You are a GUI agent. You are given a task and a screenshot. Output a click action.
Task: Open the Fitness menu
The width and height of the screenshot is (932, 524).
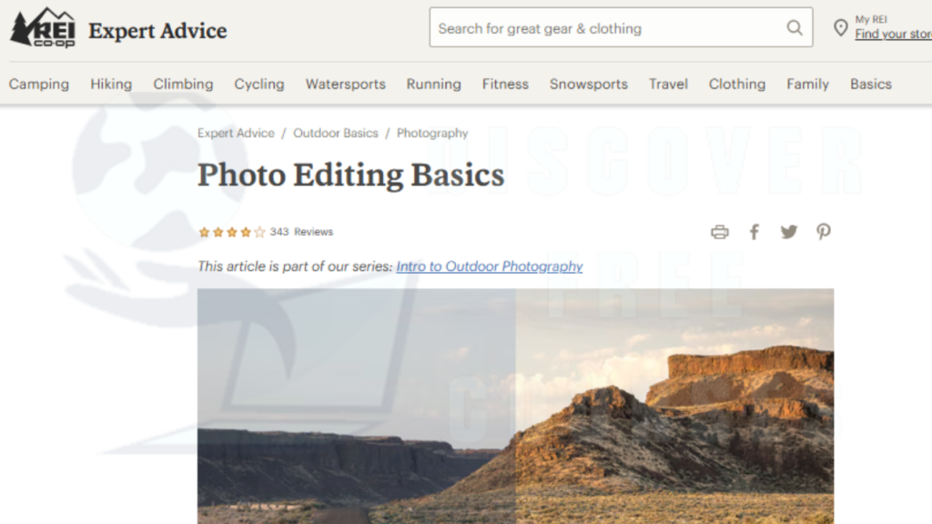(505, 85)
